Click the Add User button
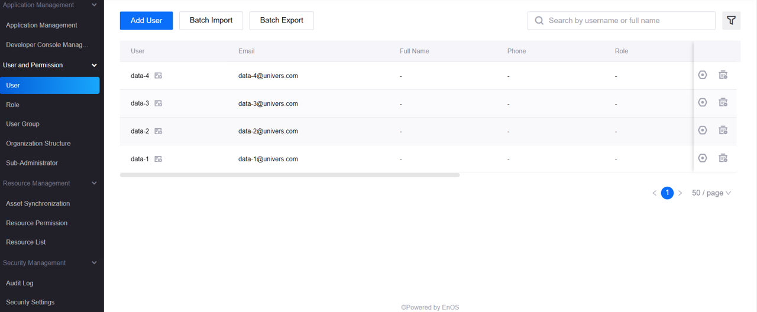757x312 pixels. pyautogui.click(x=146, y=21)
